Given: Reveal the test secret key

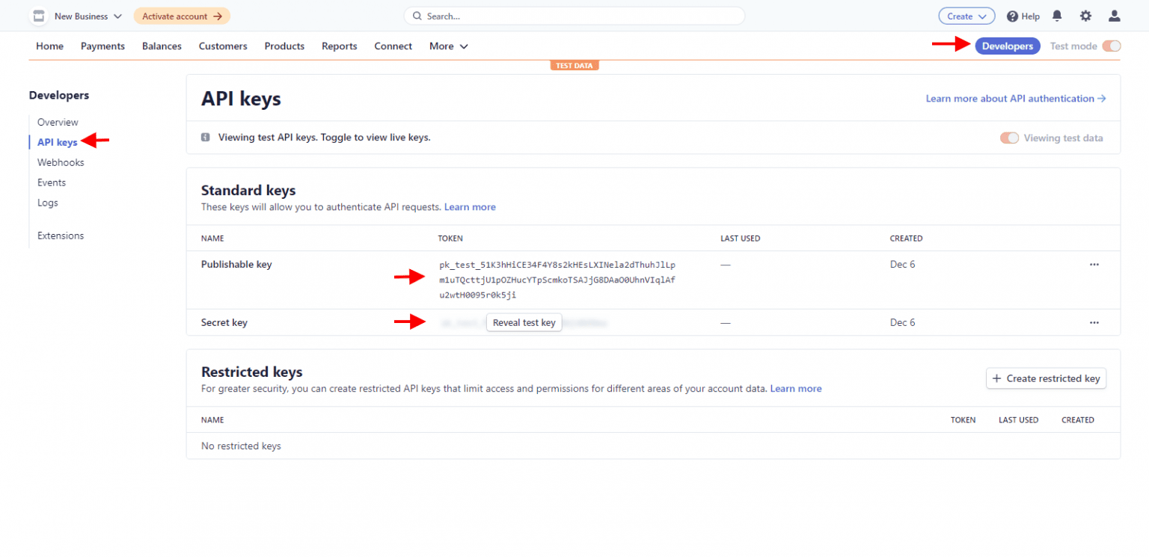Looking at the screenshot, I should 524,323.
